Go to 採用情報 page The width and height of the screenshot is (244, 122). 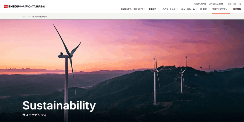tap(237, 9)
